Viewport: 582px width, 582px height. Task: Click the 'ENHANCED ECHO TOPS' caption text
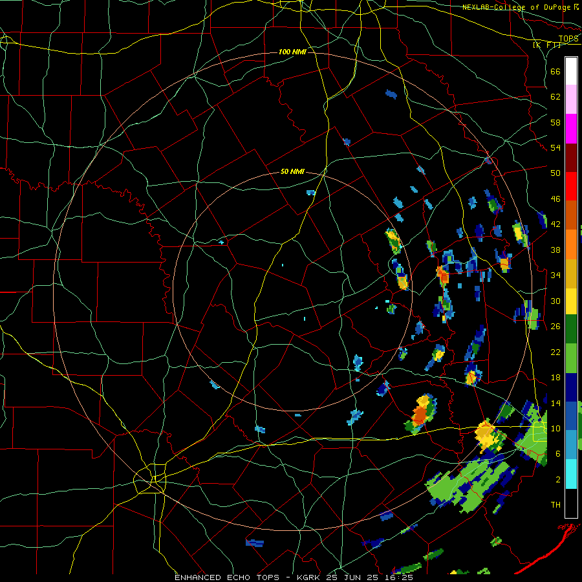coord(227,577)
